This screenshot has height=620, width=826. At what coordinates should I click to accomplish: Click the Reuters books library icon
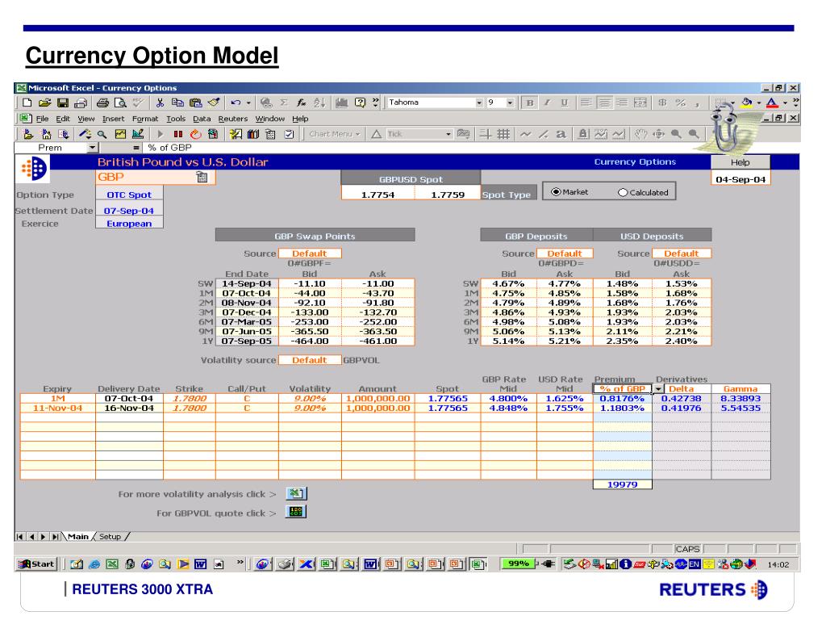[x=252, y=135]
